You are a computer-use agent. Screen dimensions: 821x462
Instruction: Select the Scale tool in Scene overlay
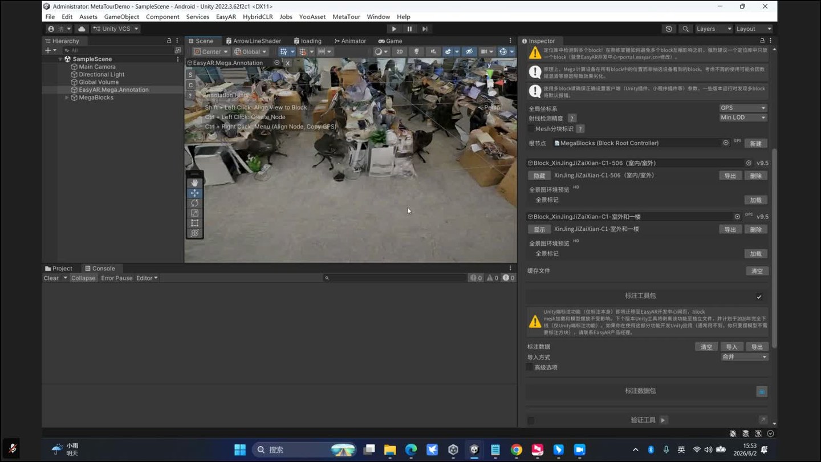coord(194,213)
